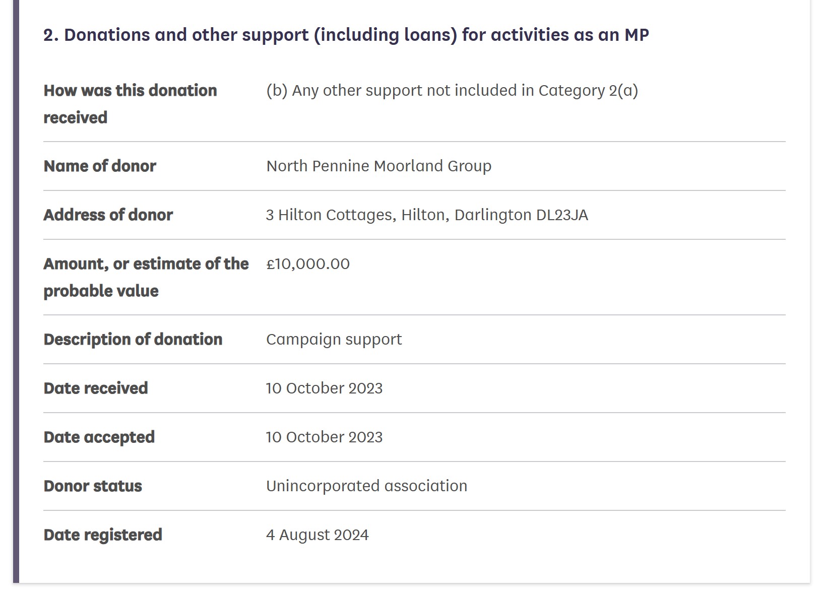Viewport: 822px width, 594px height.
Task: Click the date received value 10 October 2023
Action: pos(324,388)
